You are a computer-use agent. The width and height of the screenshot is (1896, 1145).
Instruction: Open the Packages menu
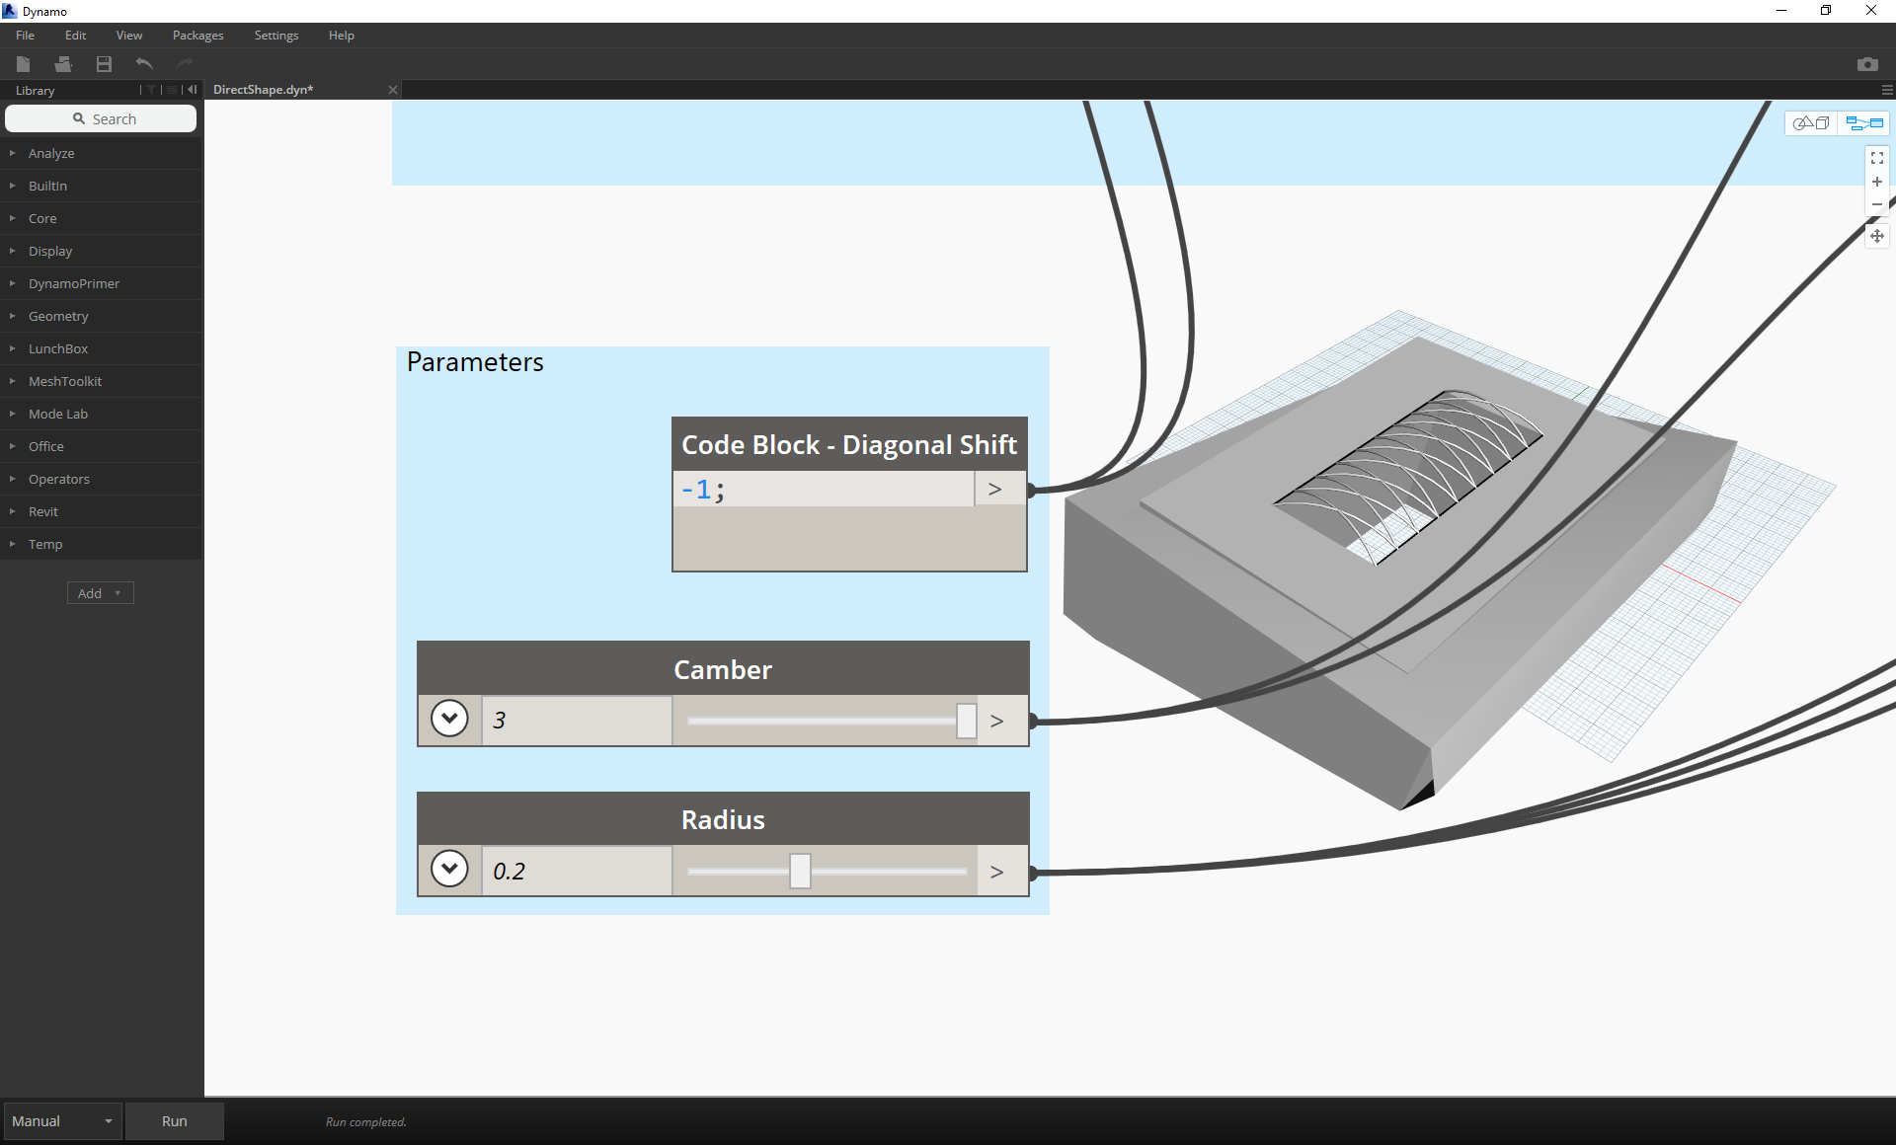click(197, 36)
